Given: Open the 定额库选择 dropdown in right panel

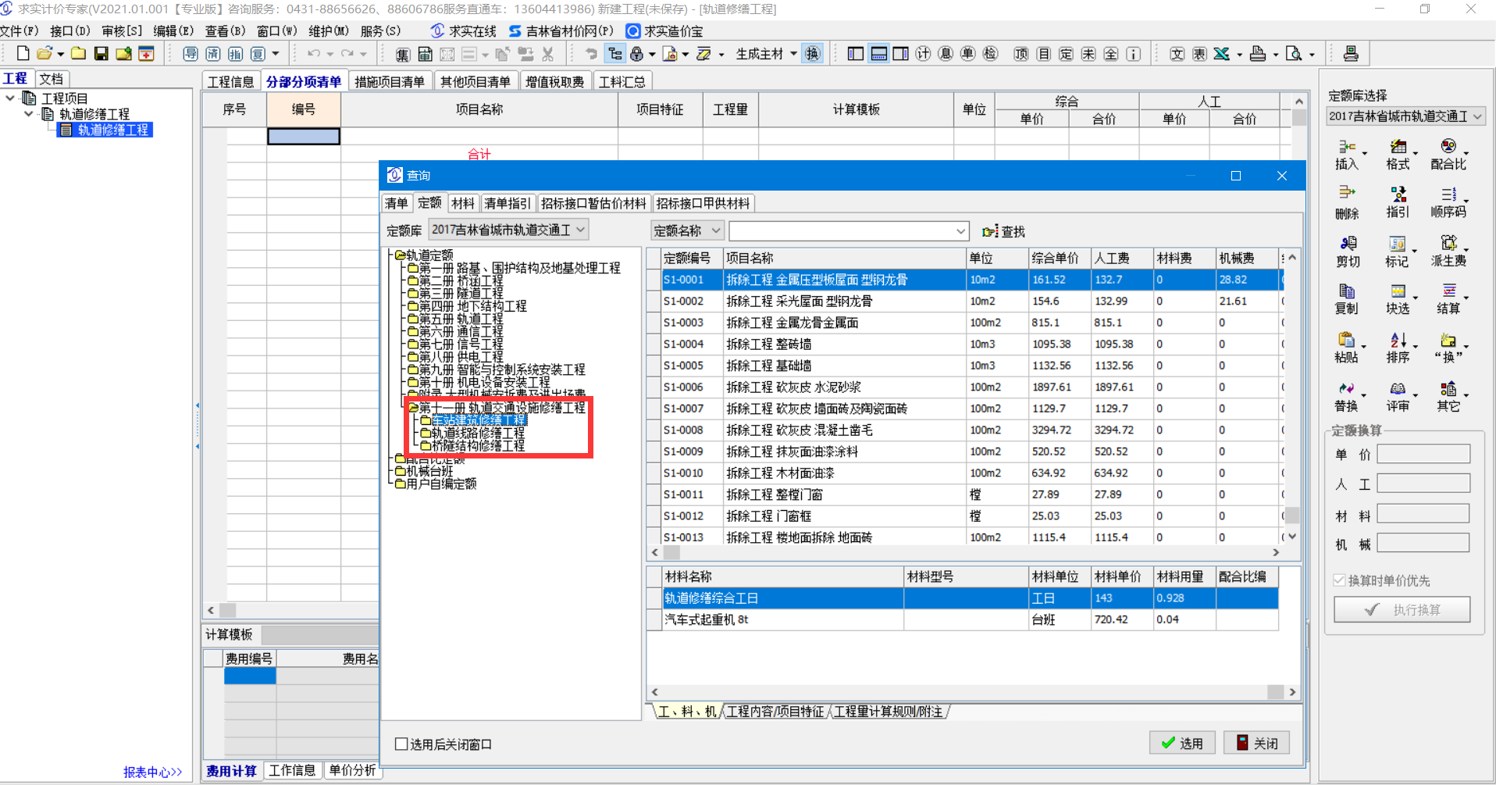Looking at the screenshot, I should (x=1476, y=116).
